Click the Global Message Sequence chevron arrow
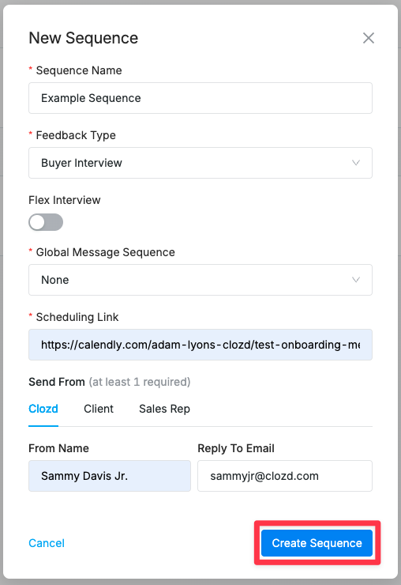The height and width of the screenshot is (585, 401). (356, 280)
